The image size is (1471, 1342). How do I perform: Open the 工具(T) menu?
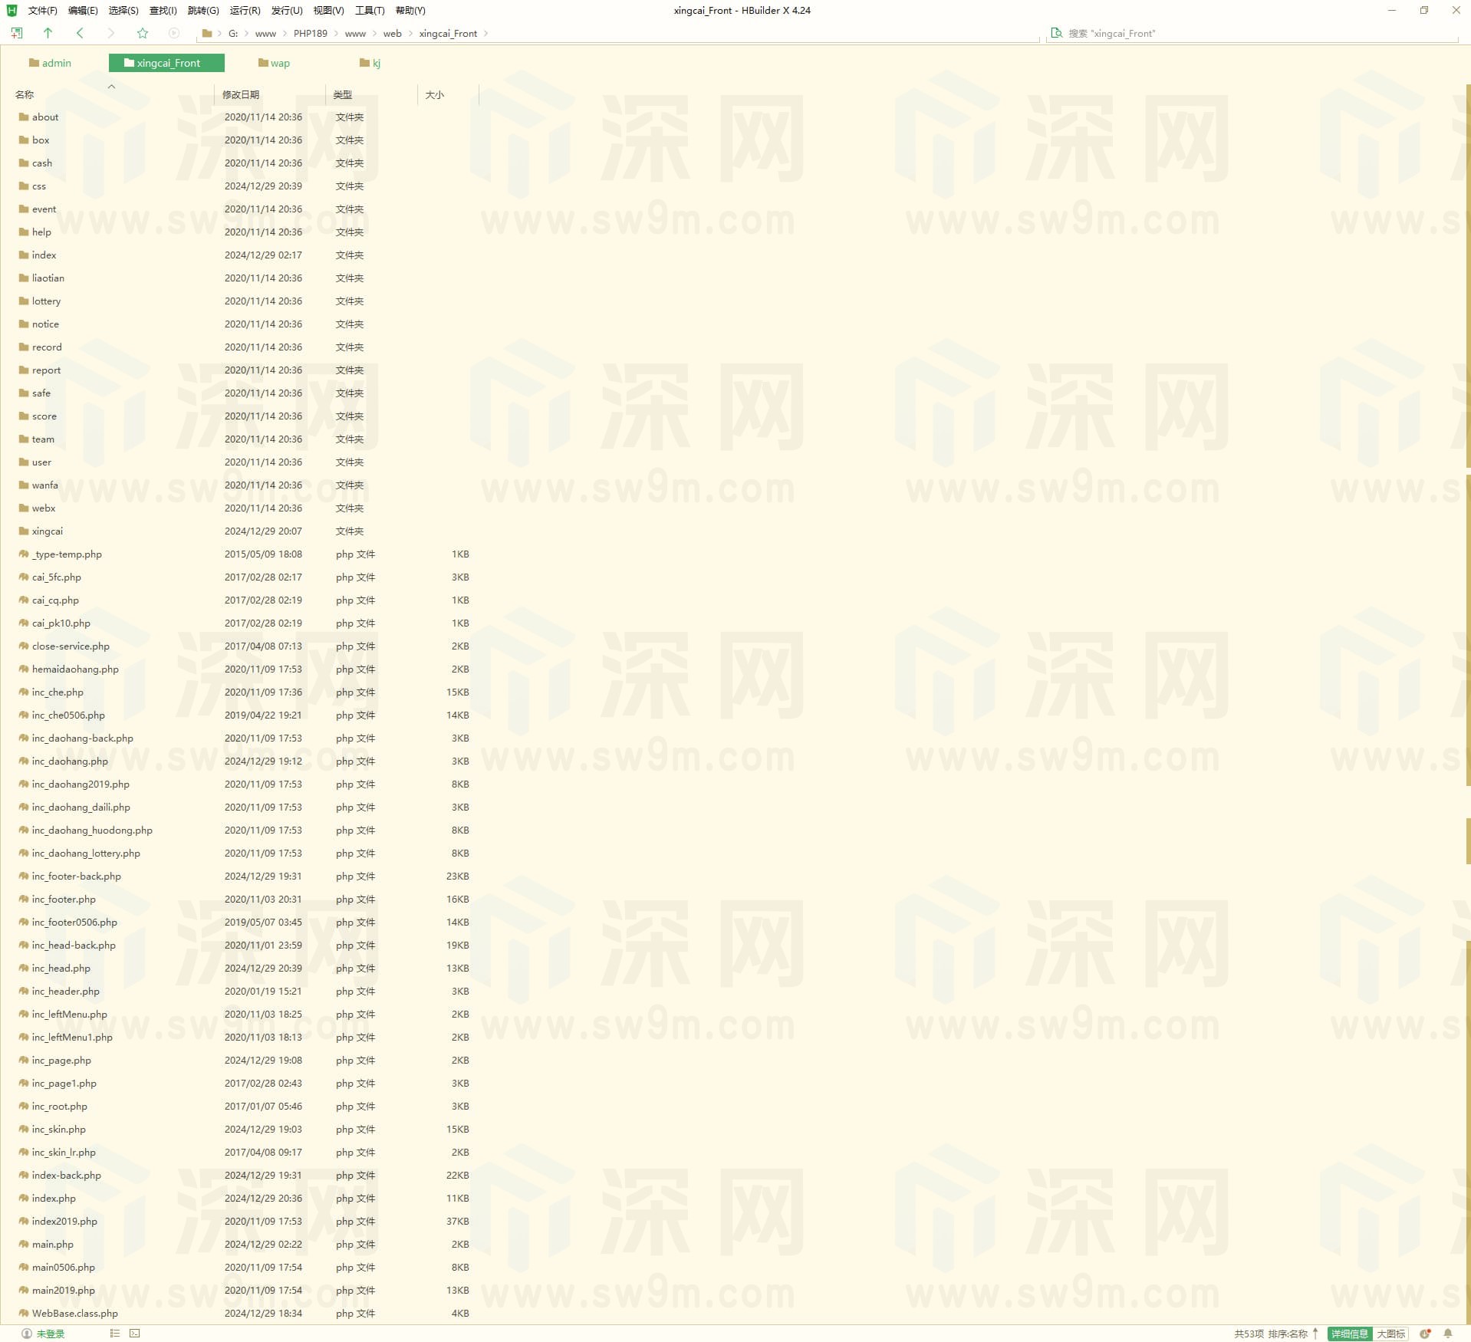pos(370,11)
